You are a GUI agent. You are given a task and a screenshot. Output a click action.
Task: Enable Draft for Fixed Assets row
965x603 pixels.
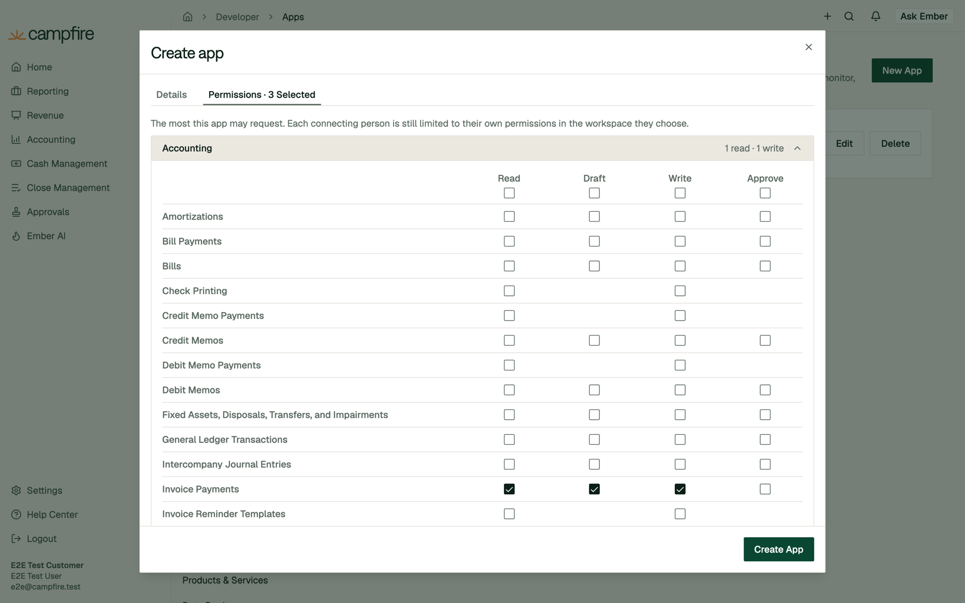click(x=594, y=415)
